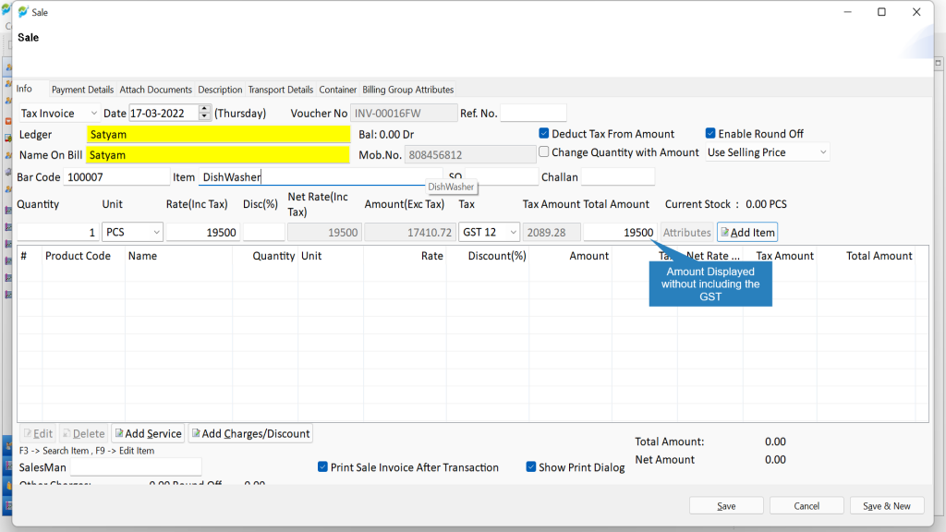Uncheck Show Print Dialog

coord(531,466)
